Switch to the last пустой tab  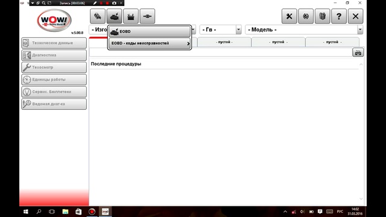pyautogui.click(x=332, y=42)
